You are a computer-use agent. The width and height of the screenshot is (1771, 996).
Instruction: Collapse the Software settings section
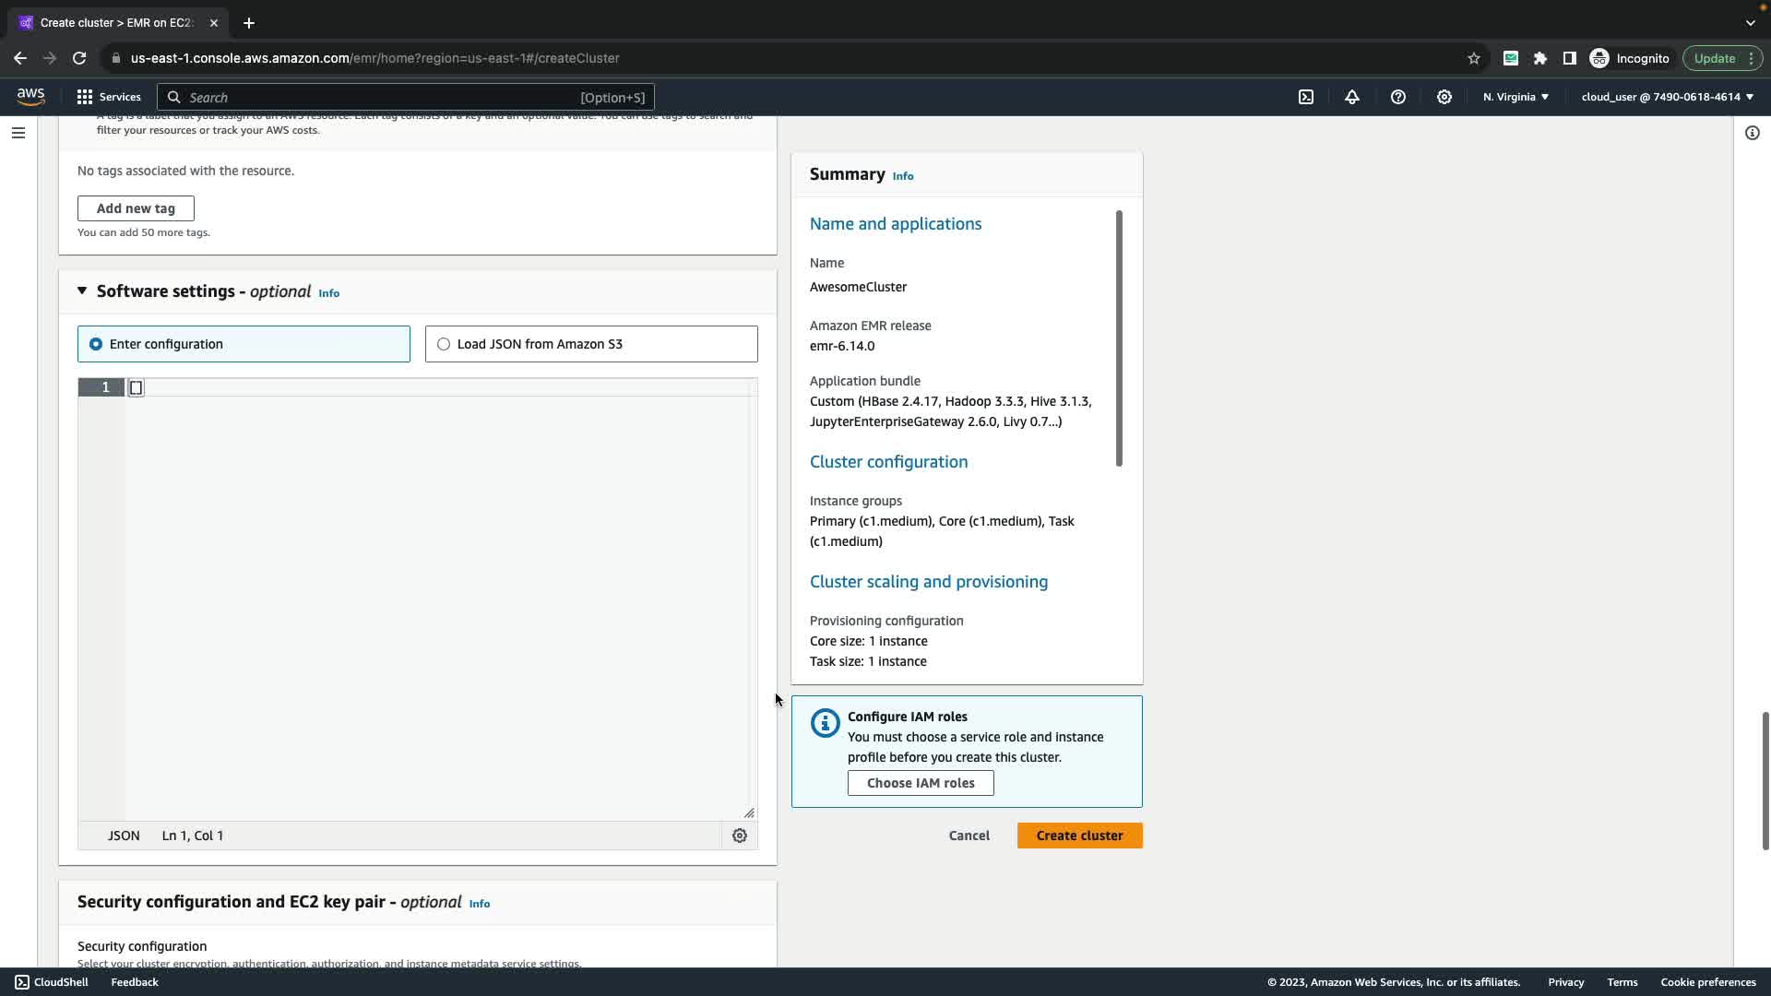(82, 291)
